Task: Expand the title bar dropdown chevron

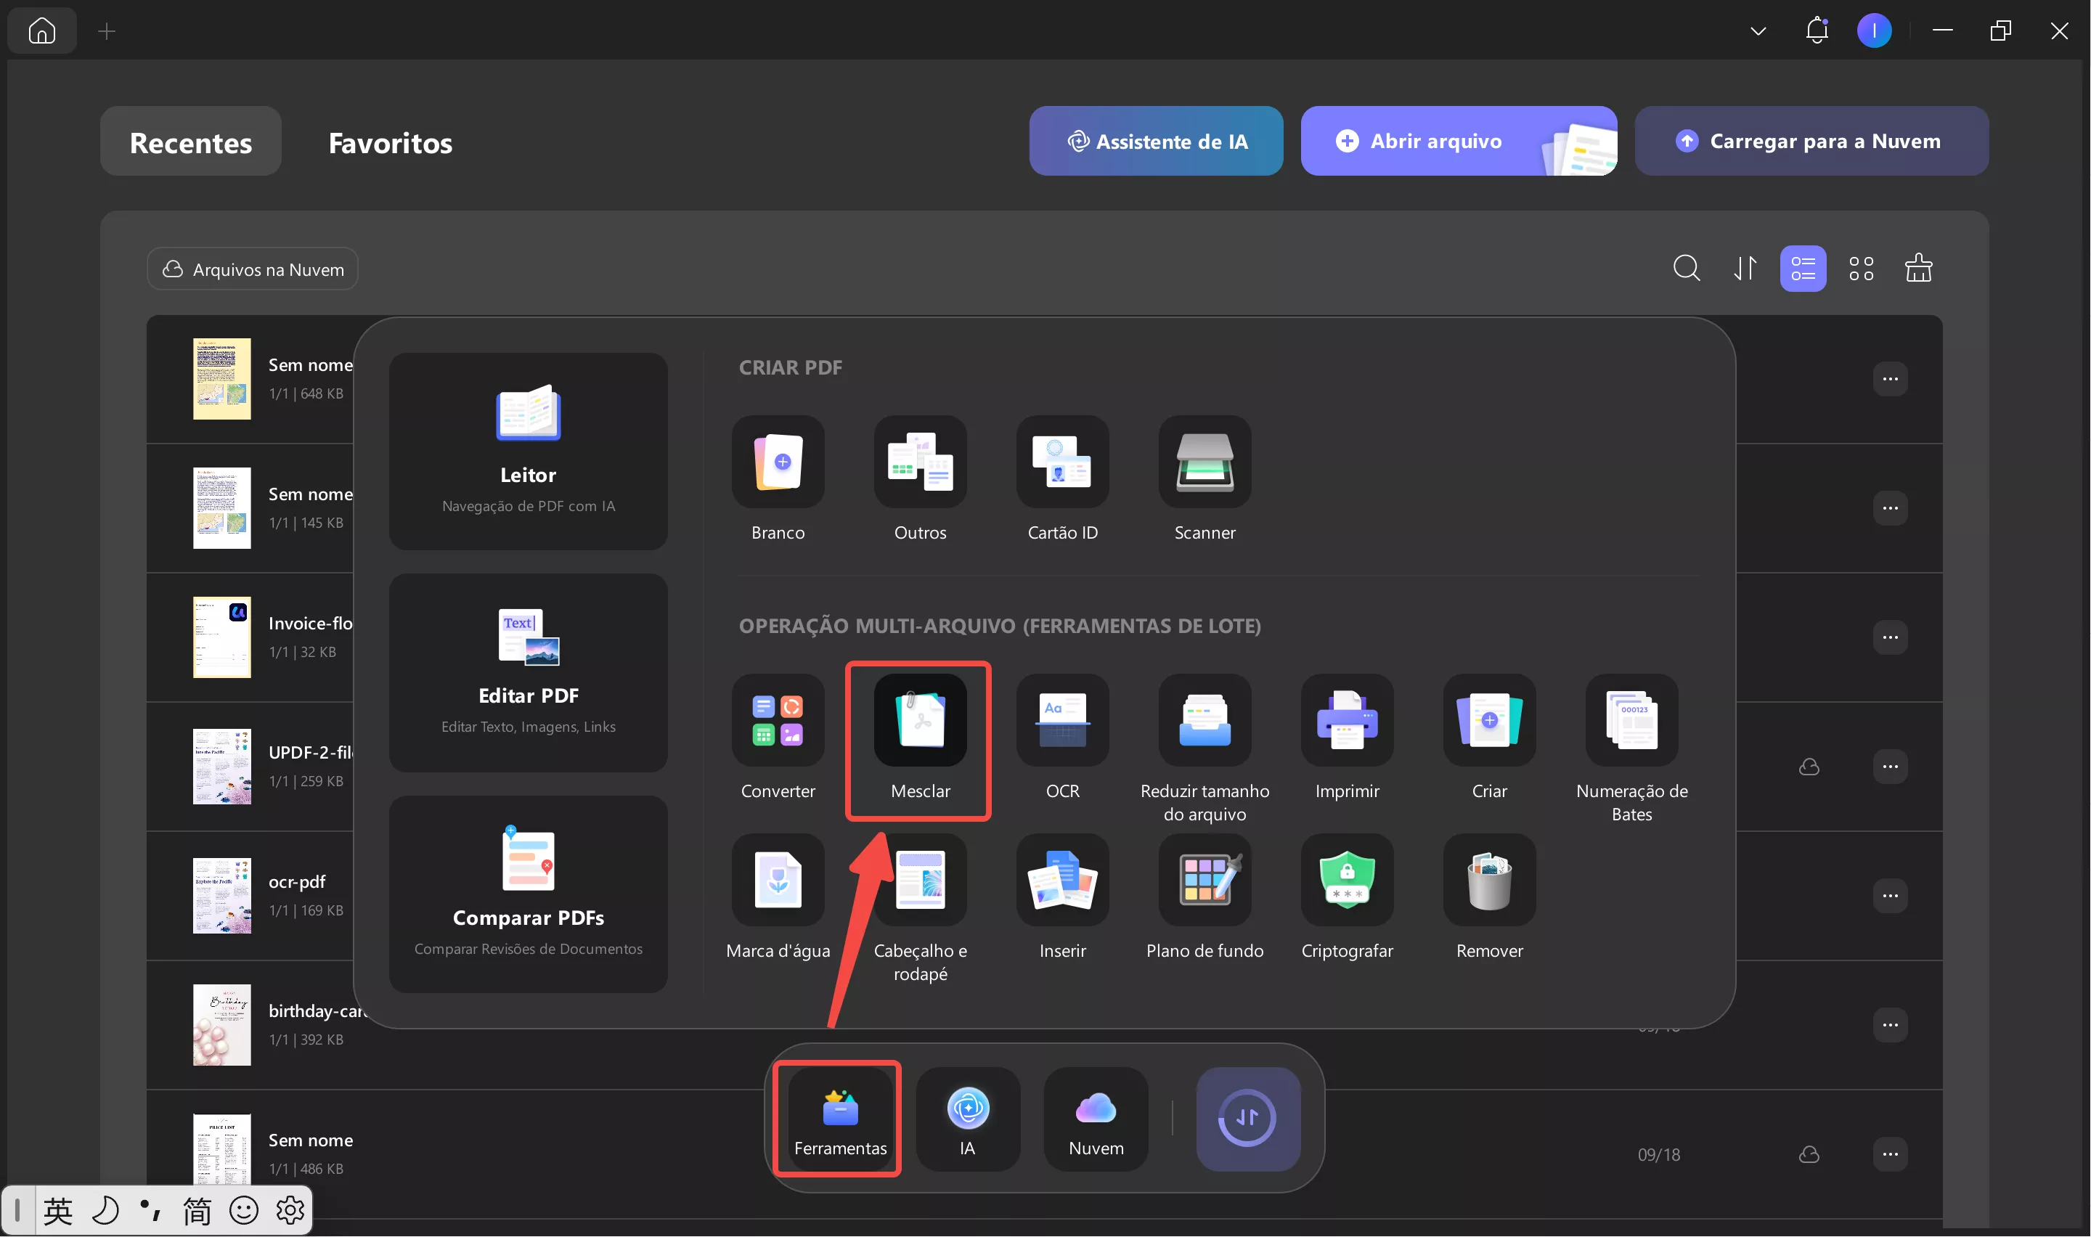Action: (1758, 32)
